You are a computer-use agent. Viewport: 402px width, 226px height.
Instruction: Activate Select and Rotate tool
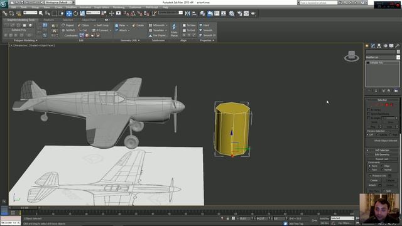(75, 13)
